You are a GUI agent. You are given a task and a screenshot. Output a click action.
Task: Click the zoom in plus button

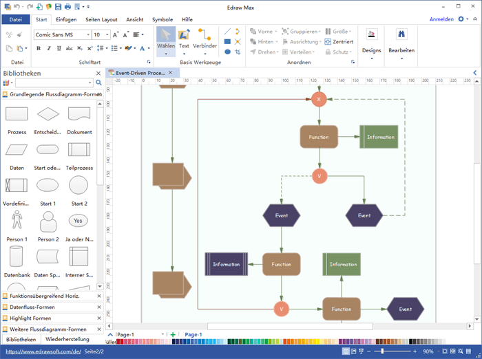(415, 351)
